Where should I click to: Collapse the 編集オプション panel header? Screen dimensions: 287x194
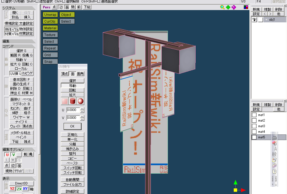19,149
